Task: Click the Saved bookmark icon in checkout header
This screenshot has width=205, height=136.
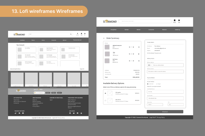Action: pos(174,21)
